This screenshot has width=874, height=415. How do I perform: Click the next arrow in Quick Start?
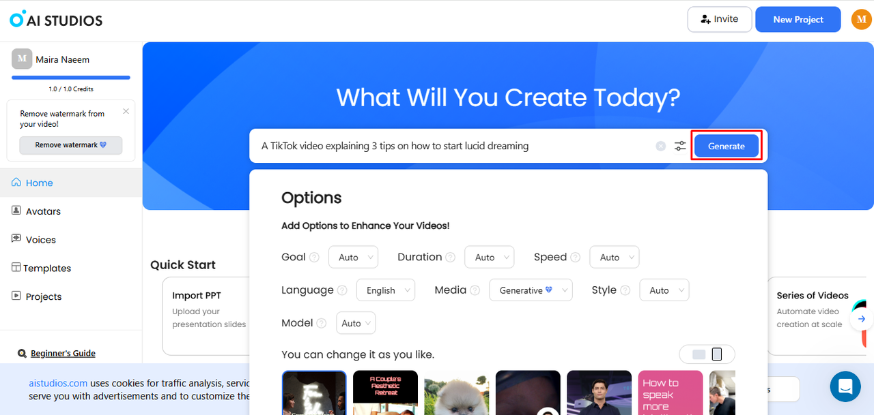coord(862,319)
